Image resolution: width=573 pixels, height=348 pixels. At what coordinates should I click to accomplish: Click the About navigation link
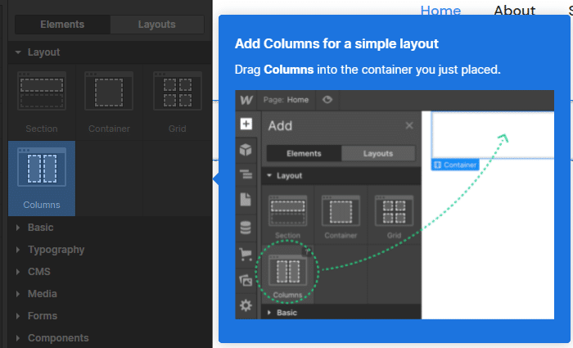[x=515, y=11]
